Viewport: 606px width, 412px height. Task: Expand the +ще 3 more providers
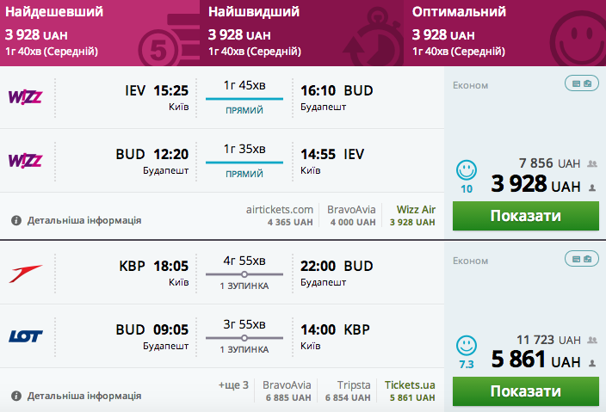233,385
